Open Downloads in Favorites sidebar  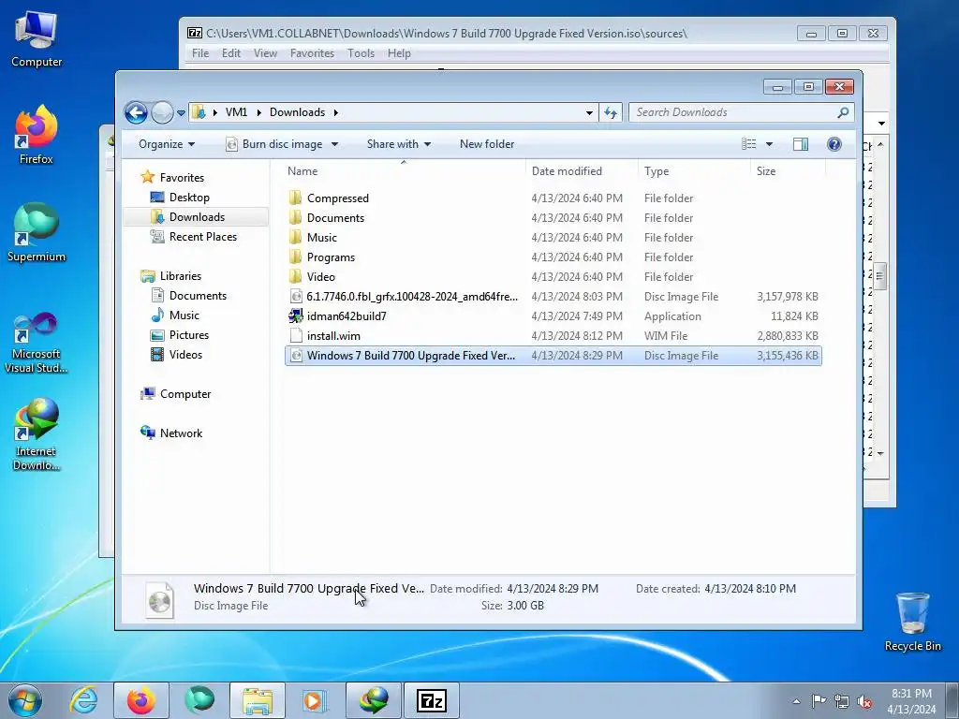197,217
